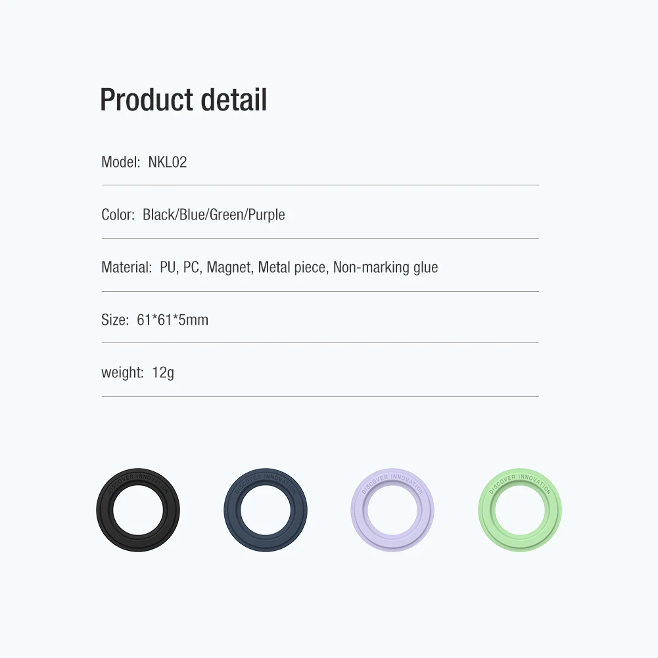Click the Material: label

[x=127, y=268]
